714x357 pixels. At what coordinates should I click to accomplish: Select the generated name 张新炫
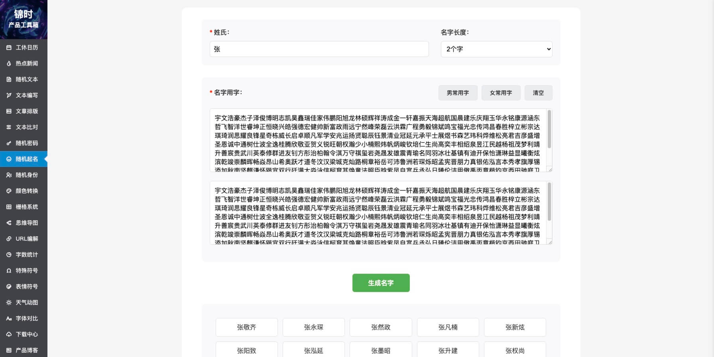click(515, 327)
